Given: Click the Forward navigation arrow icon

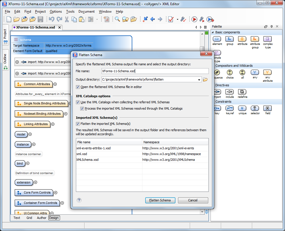Looking at the screenshot, I should click(x=160, y=19).
